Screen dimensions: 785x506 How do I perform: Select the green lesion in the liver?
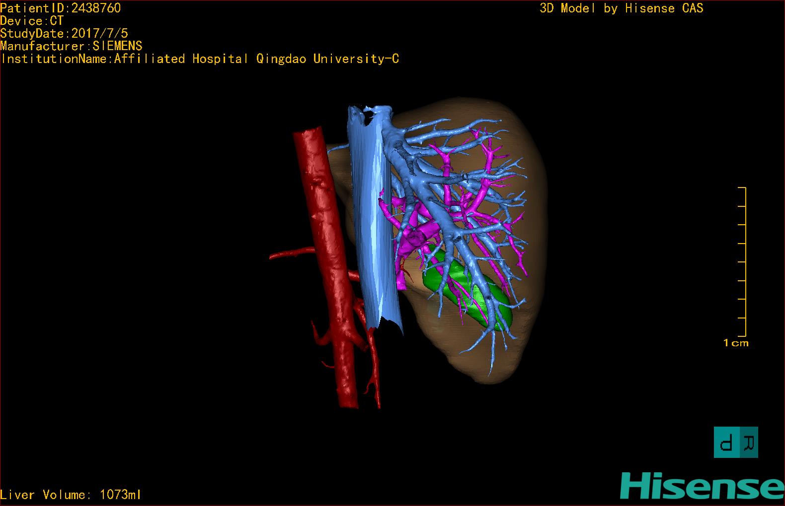467,288
